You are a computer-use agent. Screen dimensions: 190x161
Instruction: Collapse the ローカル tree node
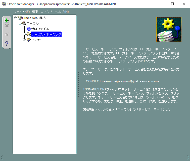point(20,23)
